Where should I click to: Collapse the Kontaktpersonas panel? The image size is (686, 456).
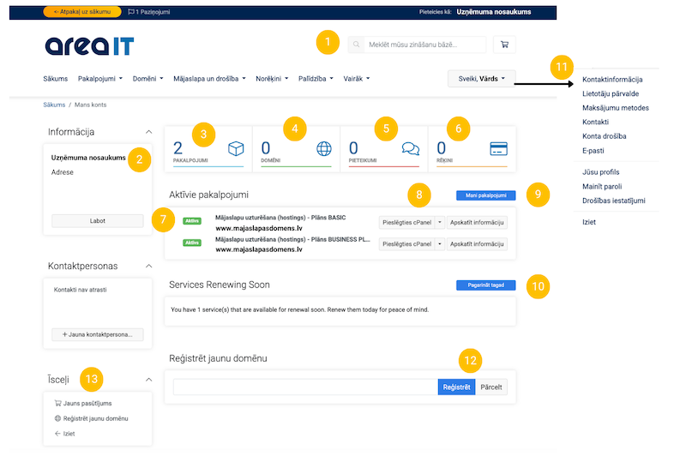click(148, 267)
